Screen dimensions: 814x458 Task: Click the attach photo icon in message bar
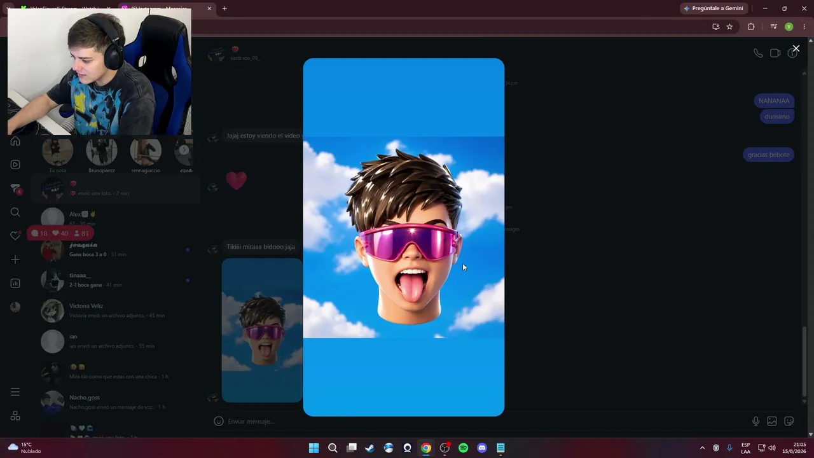tap(772, 421)
